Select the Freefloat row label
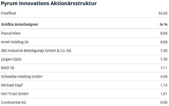 pyautogui.click(x=9, y=13)
